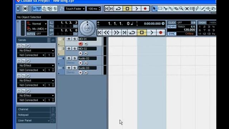
Task: Toggle AUTO Q button
Action: [x=31, y=34]
